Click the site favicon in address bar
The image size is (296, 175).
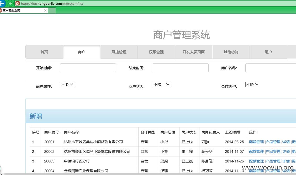coord(18,3)
